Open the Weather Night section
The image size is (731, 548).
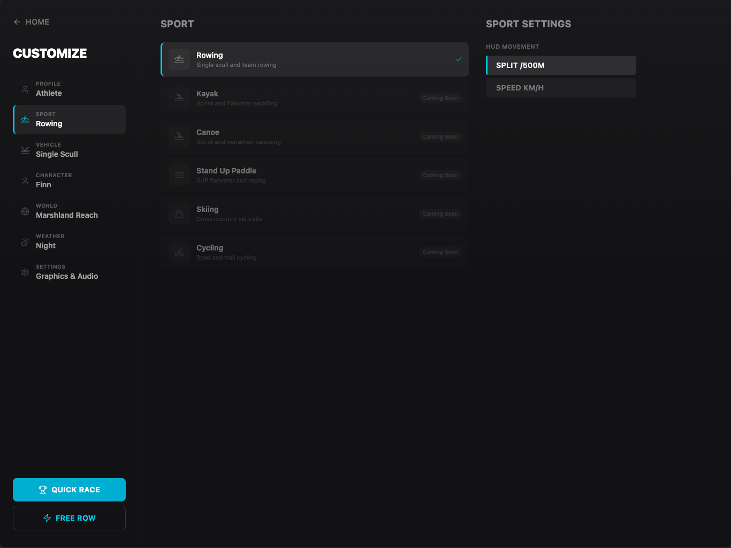(x=70, y=241)
